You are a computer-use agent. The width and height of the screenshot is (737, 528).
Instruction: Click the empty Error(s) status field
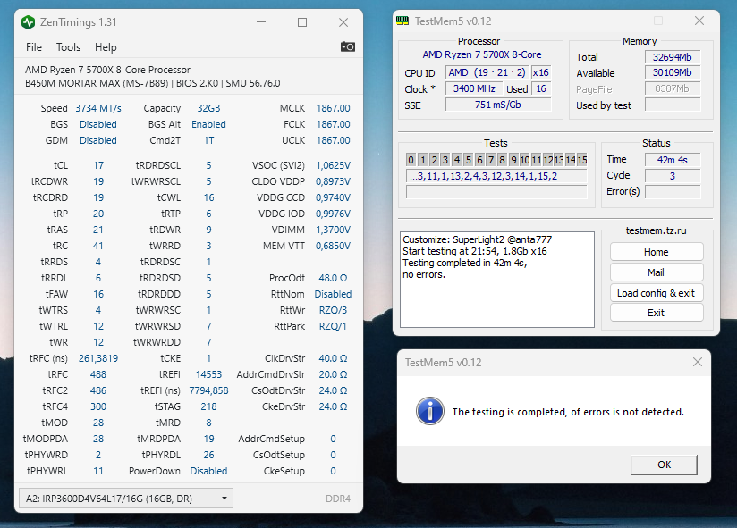click(673, 191)
